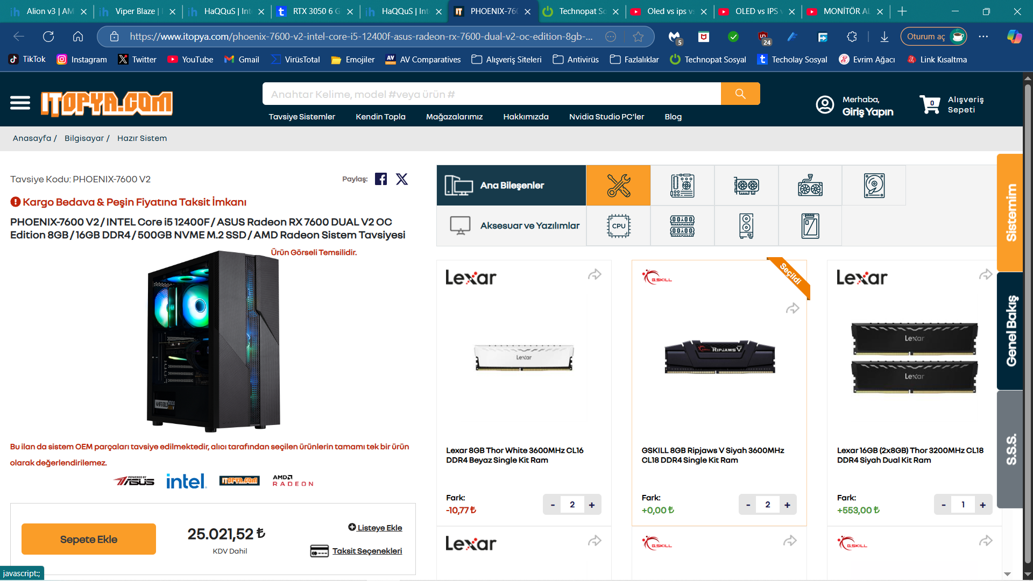Go to Anasayfa breadcrumb
The width and height of the screenshot is (1033, 581).
(32, 138)
